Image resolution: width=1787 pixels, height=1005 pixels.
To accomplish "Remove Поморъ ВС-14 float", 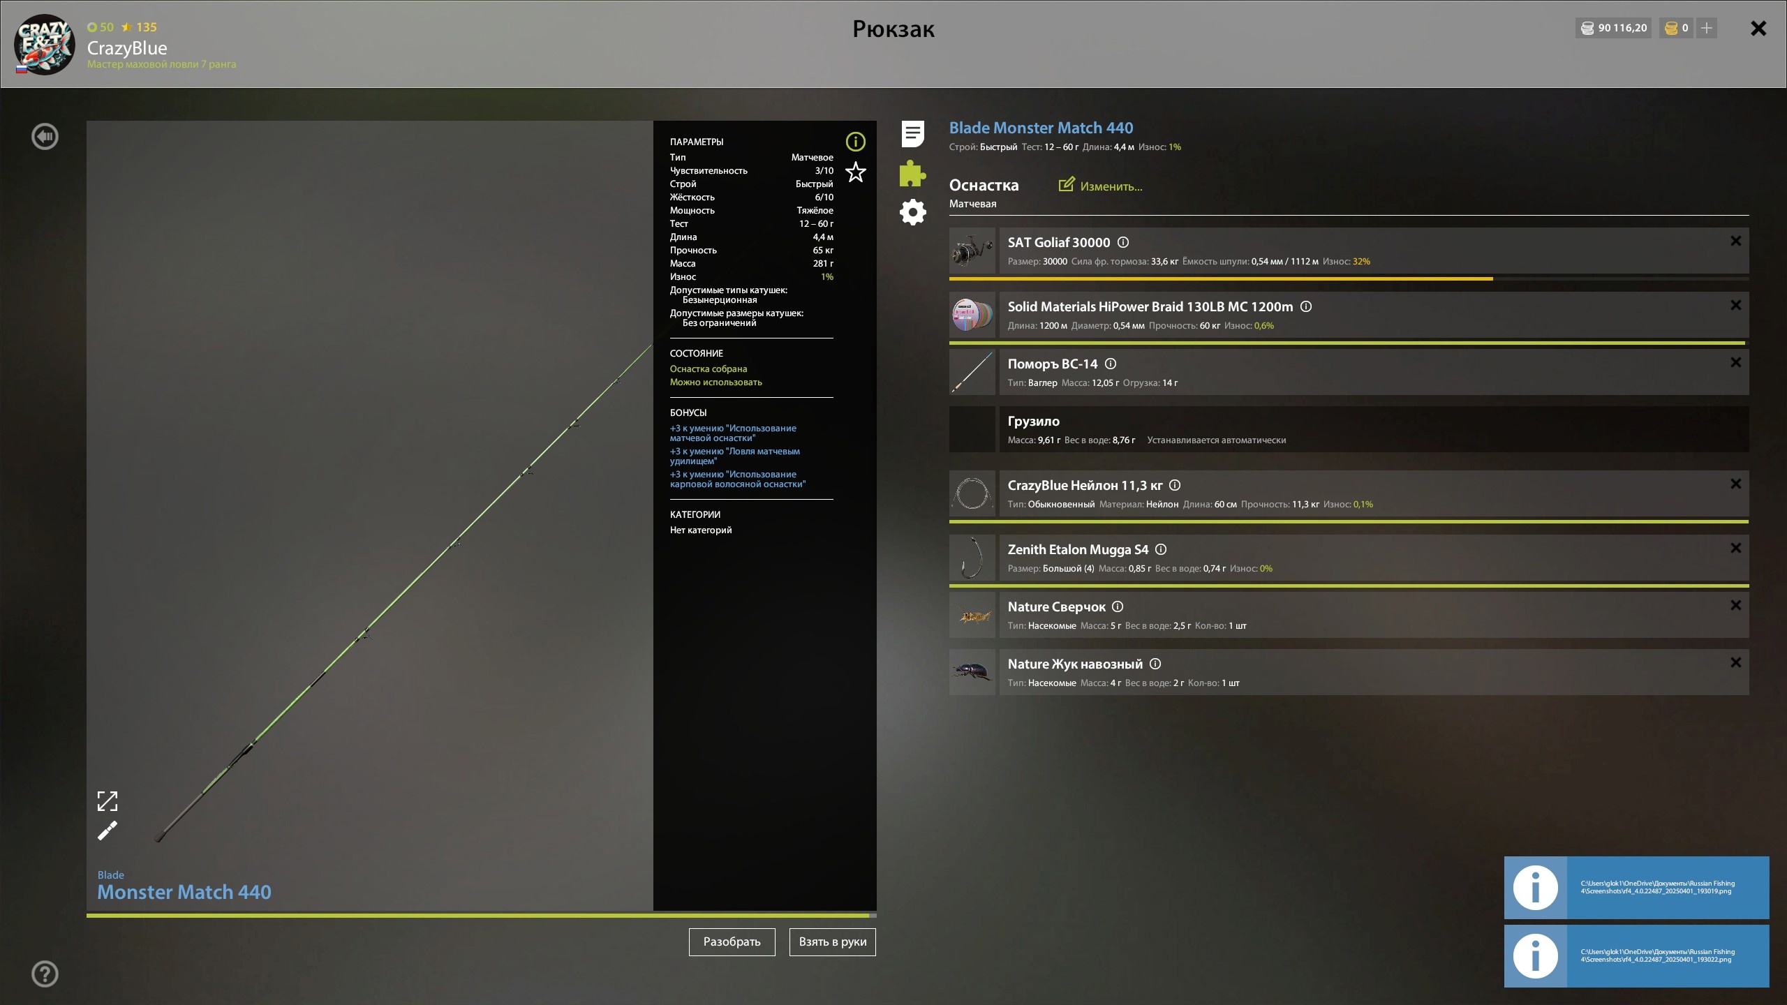I will coord(1736,362).
